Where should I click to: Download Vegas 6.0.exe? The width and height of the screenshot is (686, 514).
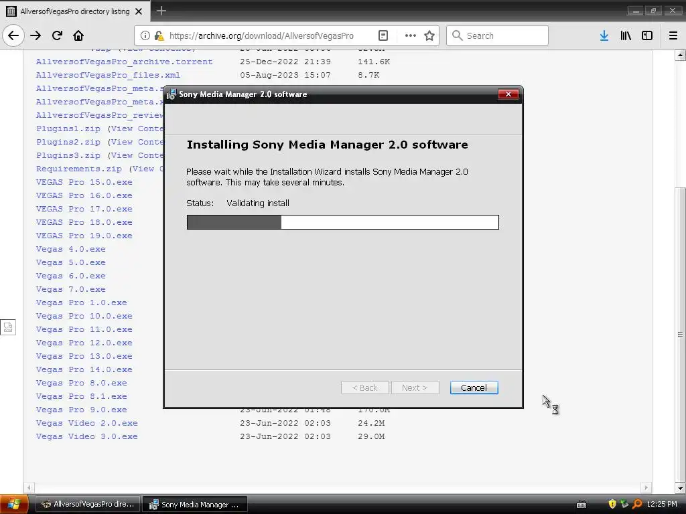point(71,276)
